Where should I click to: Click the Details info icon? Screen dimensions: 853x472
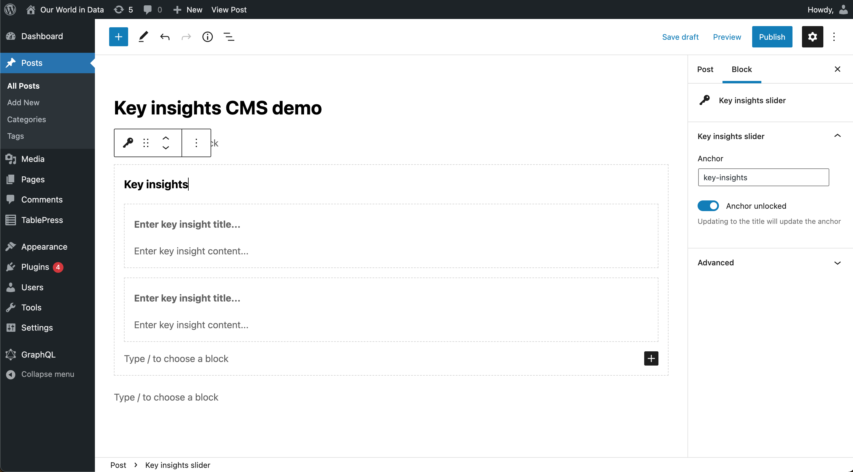click(x=207, y=36)
